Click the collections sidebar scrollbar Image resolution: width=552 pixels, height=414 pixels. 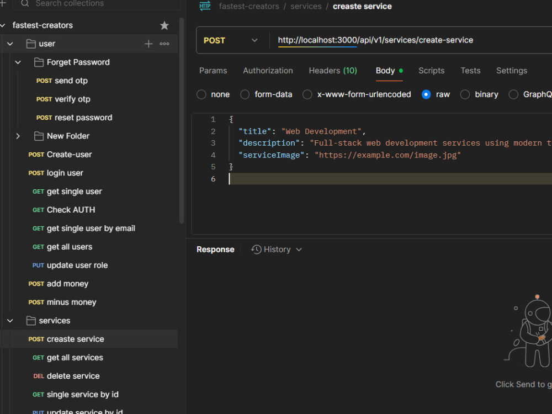(182, 120)
